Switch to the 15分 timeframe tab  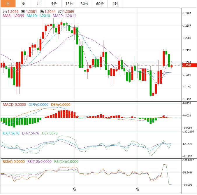(69, 4)
